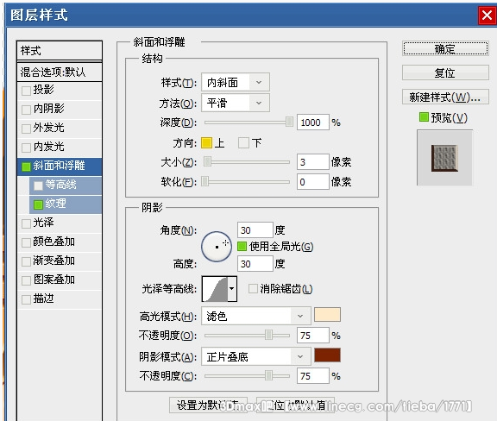Open the 高光模式 highlight mode dropdown
497x421 pixels.
[255, 316]
